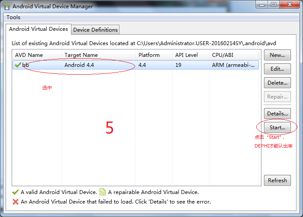
Task: Click the Android Virtual Device Manager title icon
Action: pyautogui.click(x=7, y=7)
